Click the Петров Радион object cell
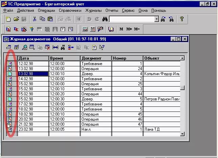This screenshot has width=218, height=158. tap(162, 99)
